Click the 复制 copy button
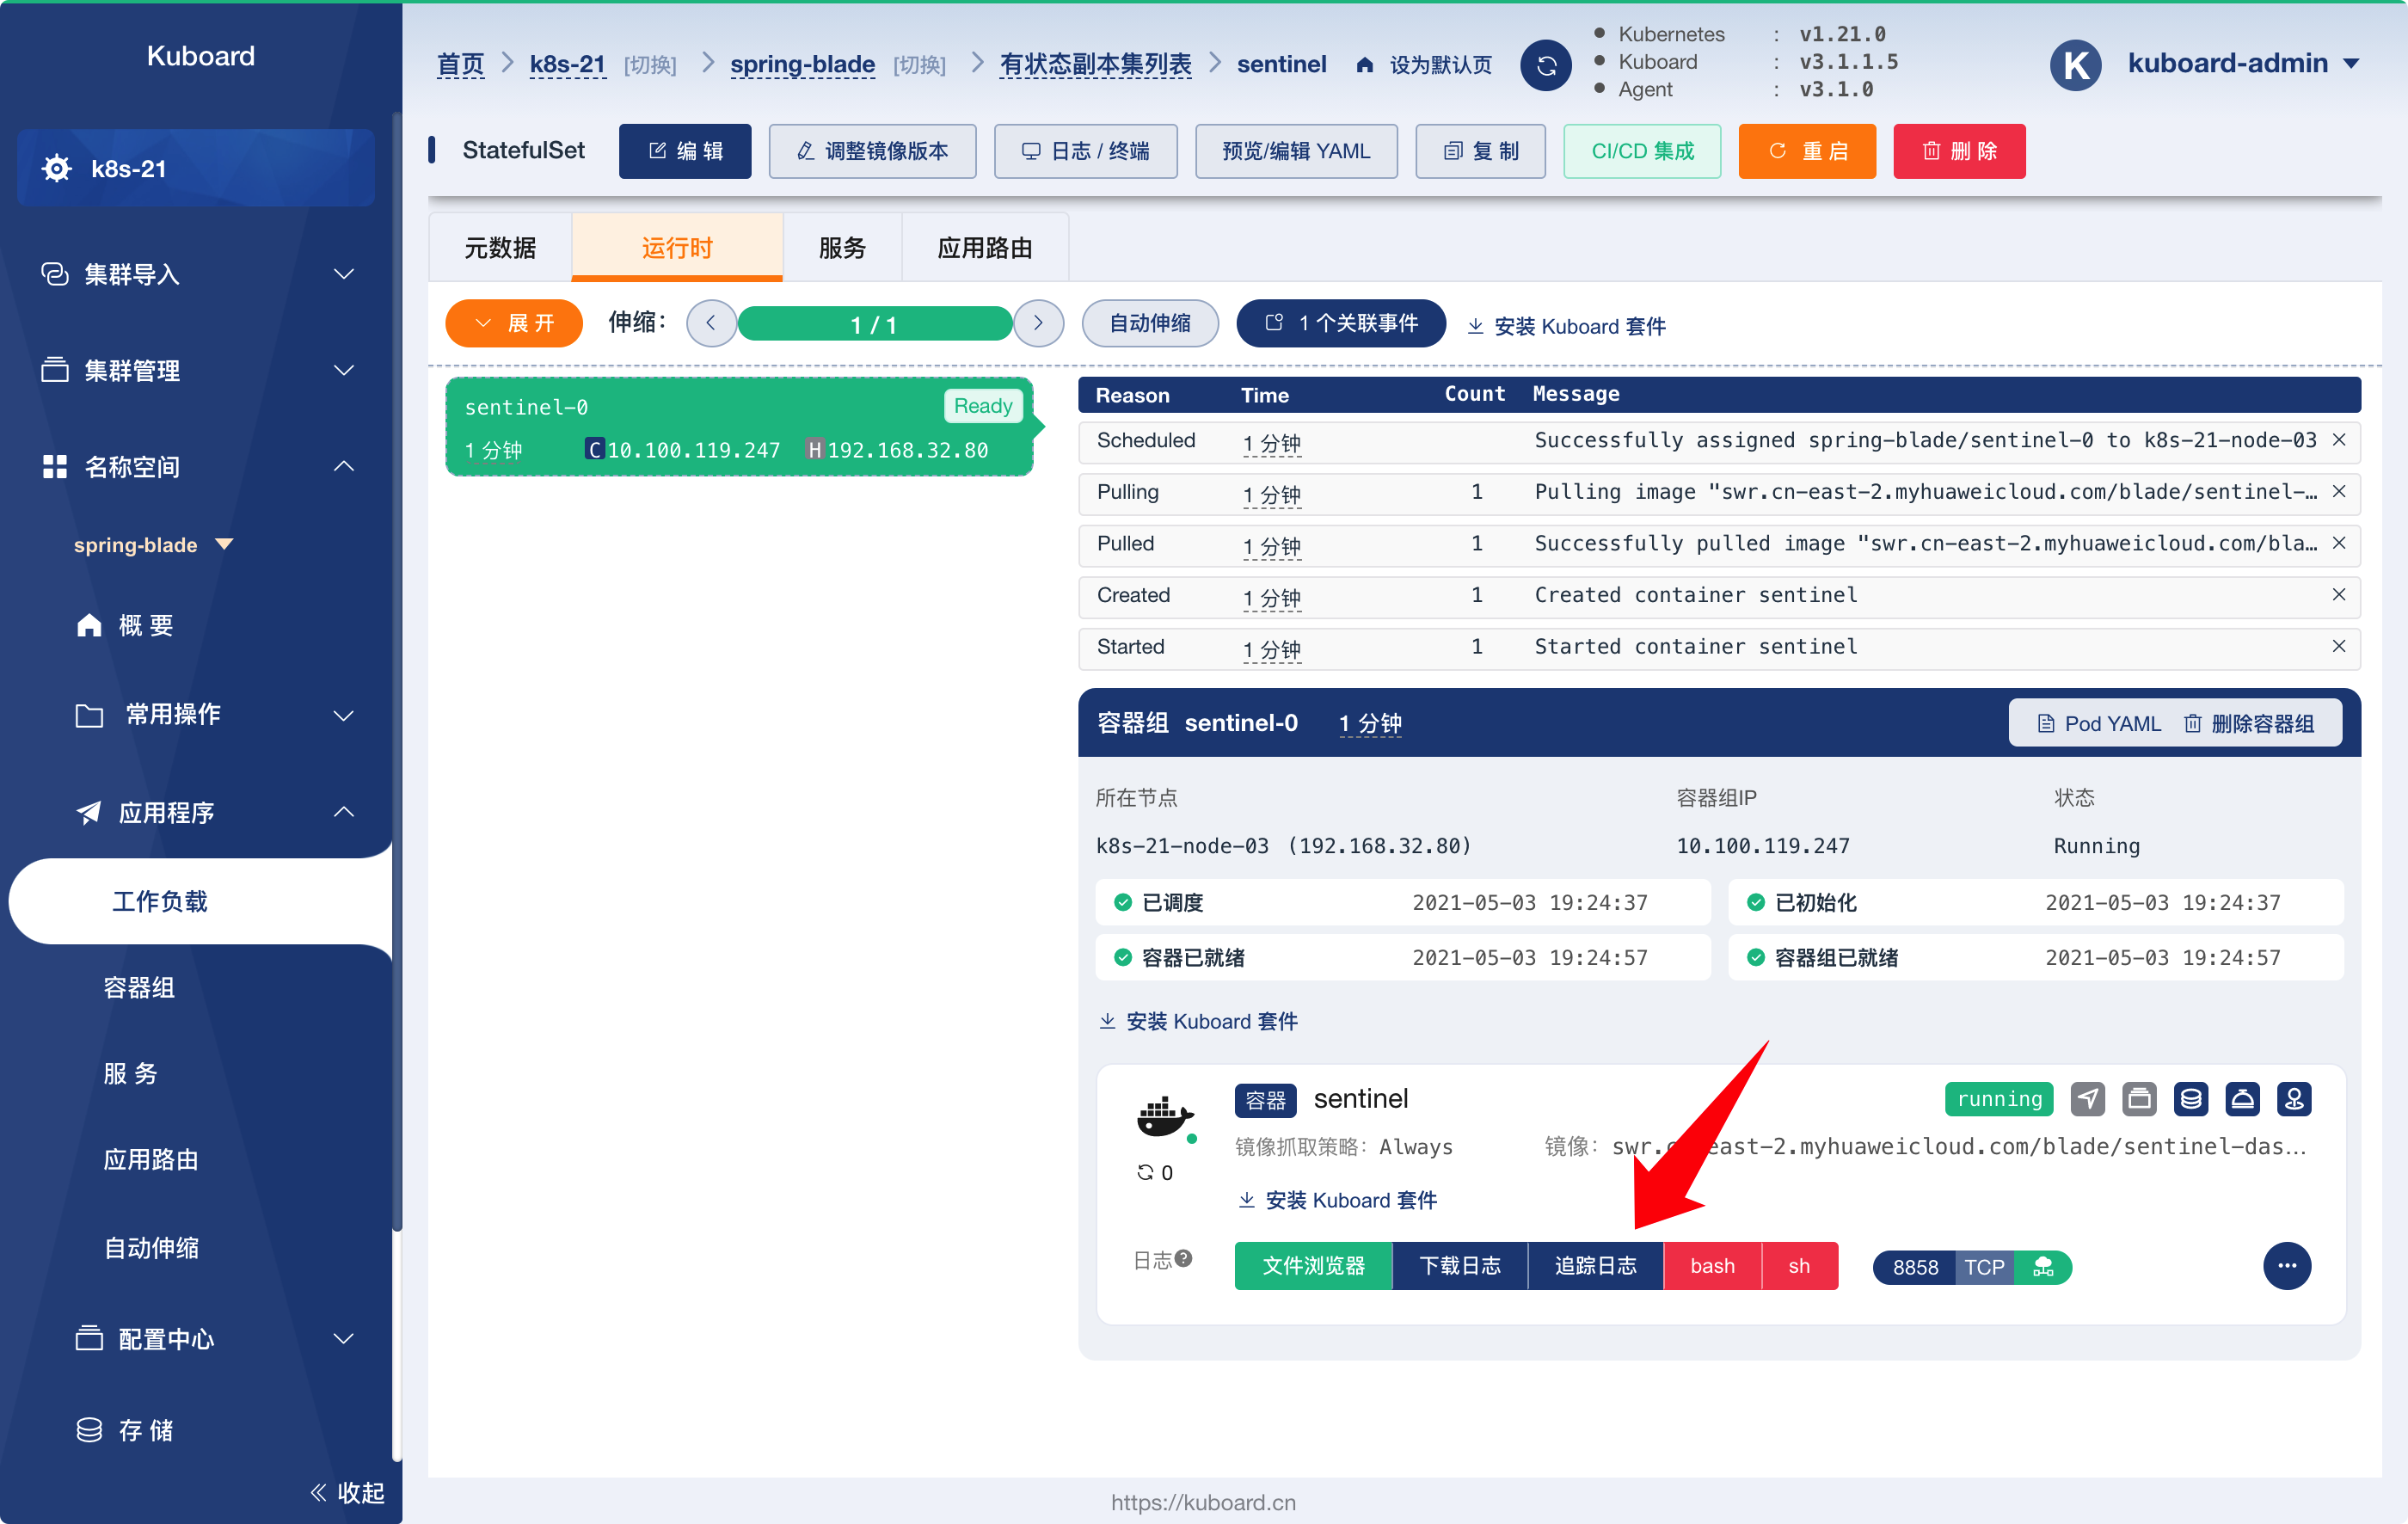 pos(1480,151)
